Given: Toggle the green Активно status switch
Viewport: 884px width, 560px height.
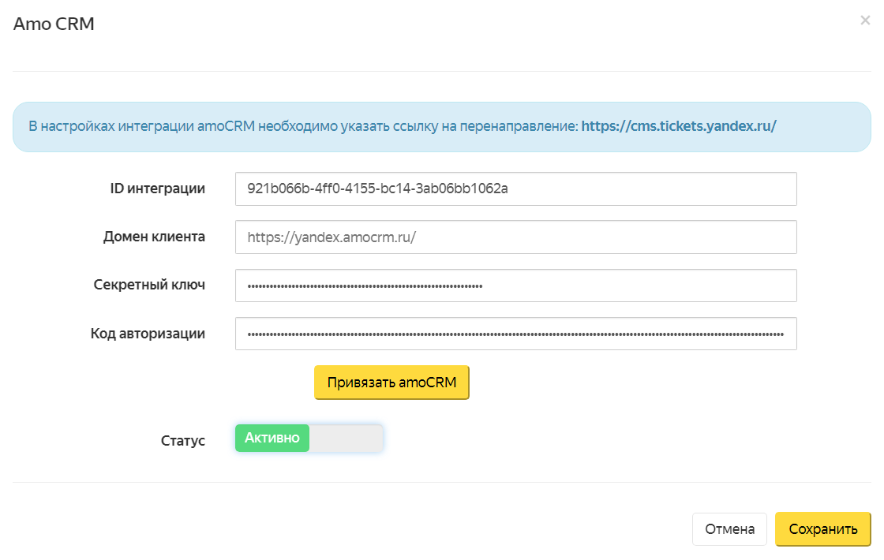Looking at the screenshot, I should click(x=272, y=439).
